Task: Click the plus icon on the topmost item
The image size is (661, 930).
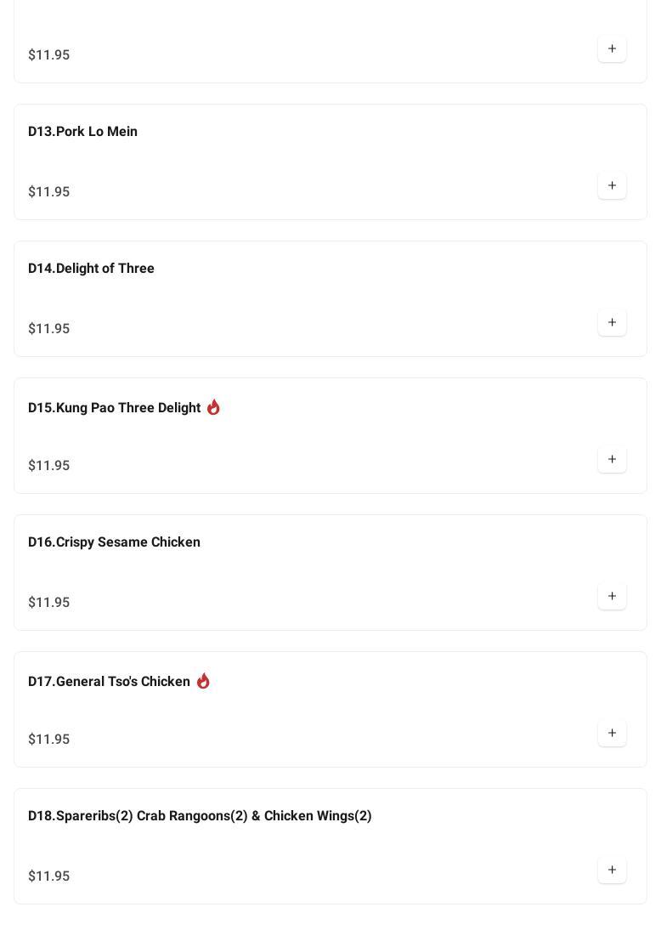Action: (x=612, y=48)
